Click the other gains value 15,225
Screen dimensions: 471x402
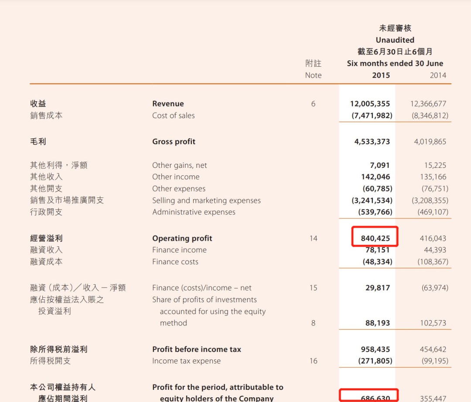(435, 165)
